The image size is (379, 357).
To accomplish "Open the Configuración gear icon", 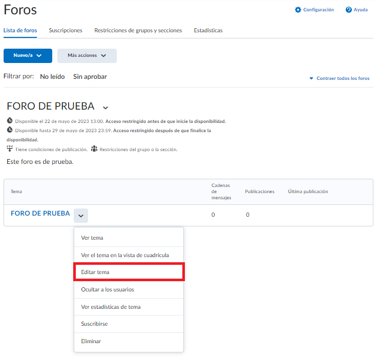I will pyautogui.click(x=298, y=10).
